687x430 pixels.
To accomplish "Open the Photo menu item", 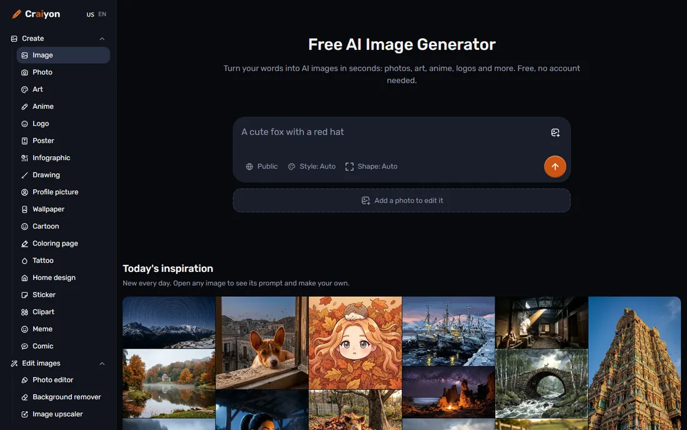I will (63, 72).
